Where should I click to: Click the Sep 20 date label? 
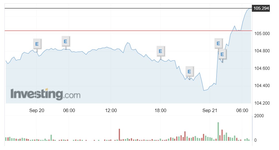point(37,110)
